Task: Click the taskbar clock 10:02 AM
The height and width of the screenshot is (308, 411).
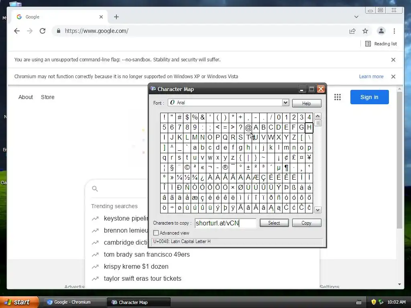Action: click(x=396, y=302)
